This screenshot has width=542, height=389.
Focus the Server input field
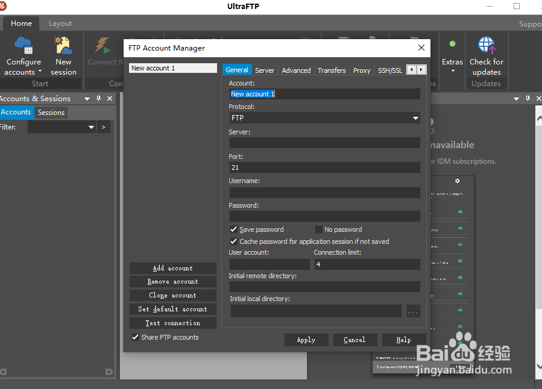click(324, 143)
